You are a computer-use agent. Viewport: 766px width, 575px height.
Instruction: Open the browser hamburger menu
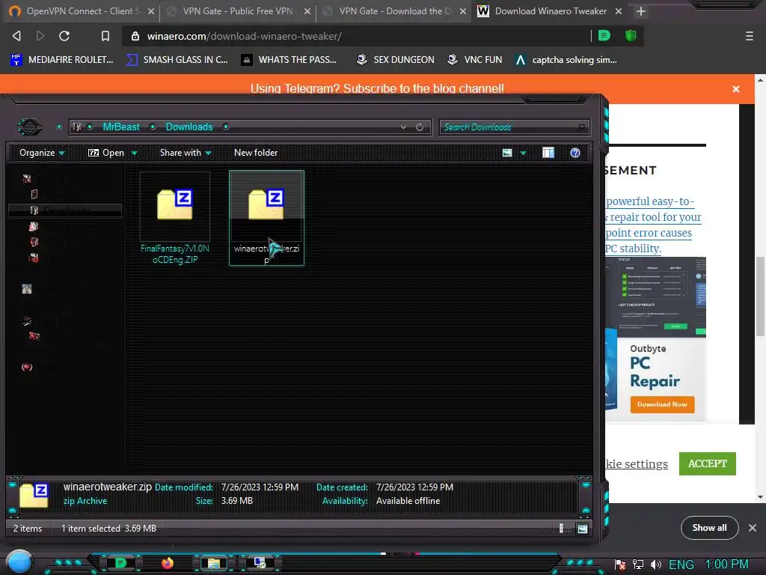[x=750, y=36]
